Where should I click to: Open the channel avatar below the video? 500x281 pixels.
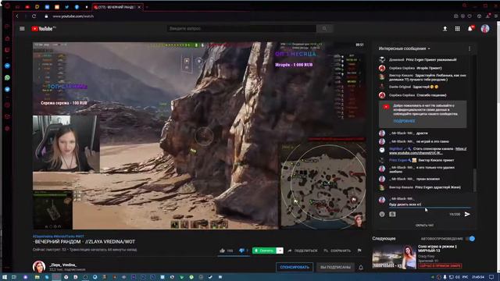39,267
